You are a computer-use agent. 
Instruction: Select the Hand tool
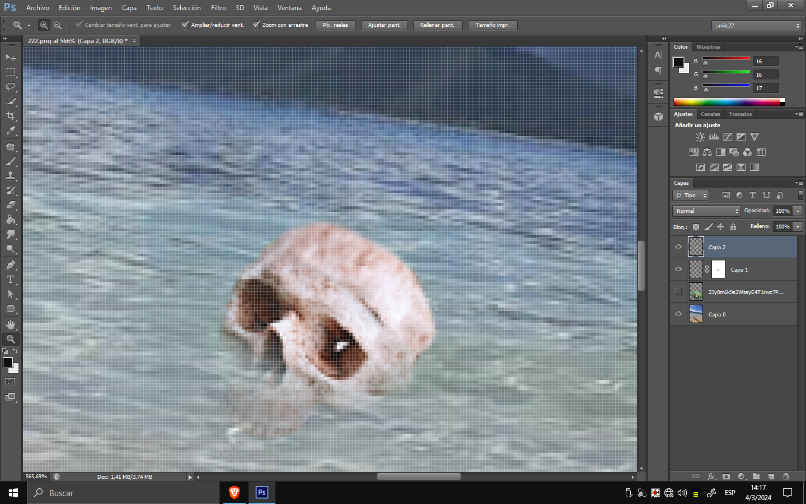click(x=11, y=325)
